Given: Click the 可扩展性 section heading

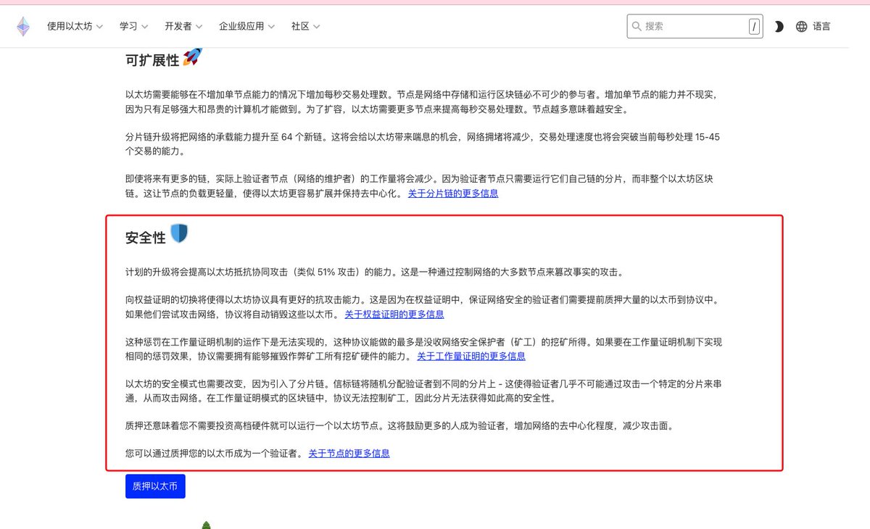Looking at the screenshot, I should [x=152, y=61].
